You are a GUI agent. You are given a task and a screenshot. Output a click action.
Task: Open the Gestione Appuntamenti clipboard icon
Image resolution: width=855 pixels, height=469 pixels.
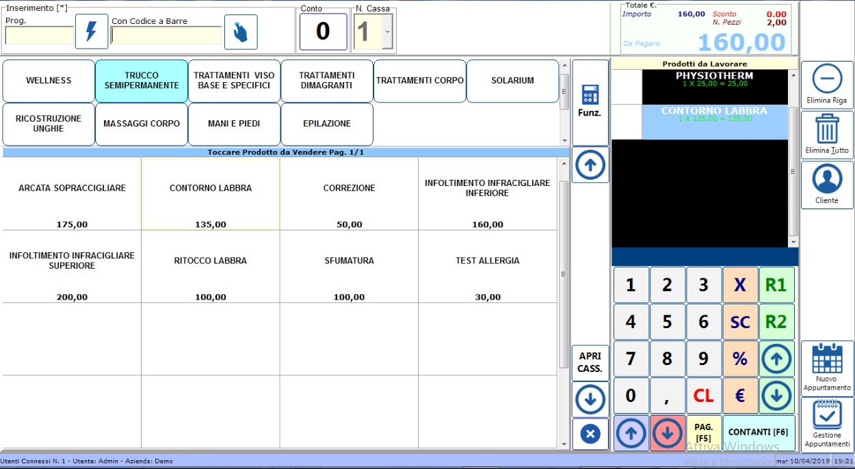[x=827, y=424]
